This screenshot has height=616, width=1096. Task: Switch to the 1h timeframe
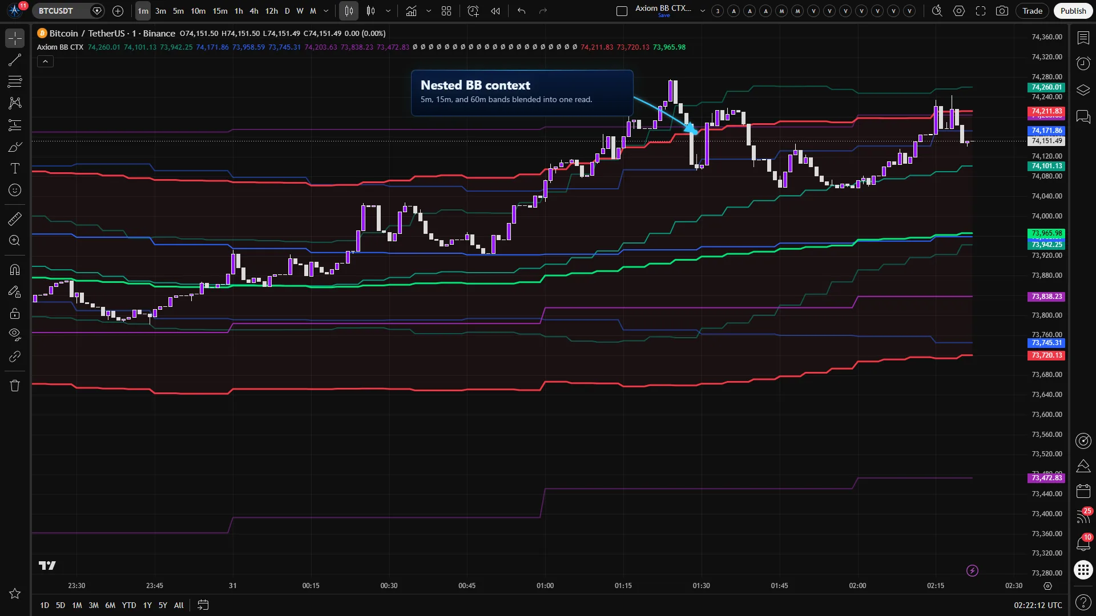pyautogui.click(x=239, y=11)
